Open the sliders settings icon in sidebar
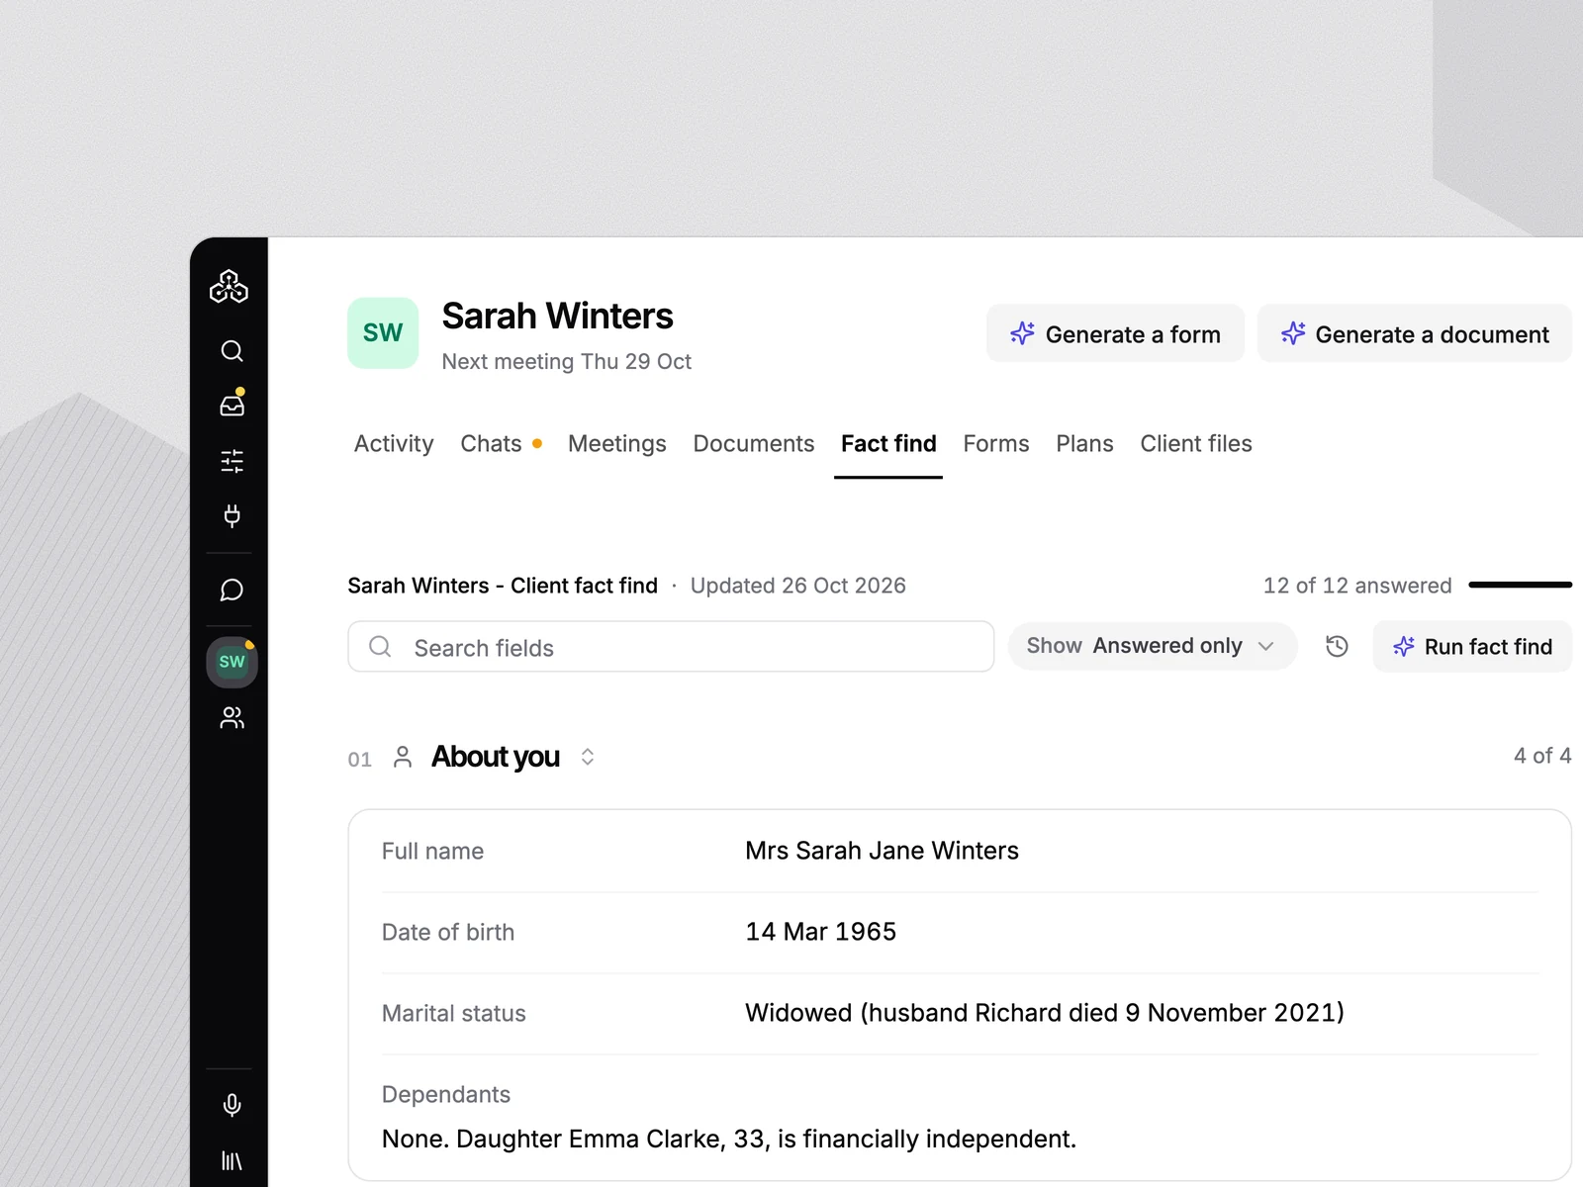 pyautogui.click(x=232, y=461)
